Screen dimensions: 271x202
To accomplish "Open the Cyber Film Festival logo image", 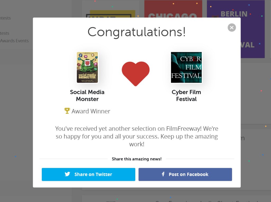I will [186, 67].
